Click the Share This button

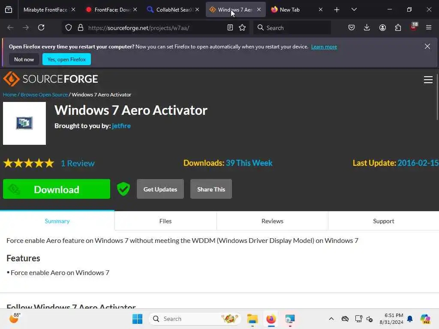coord(211,189)
